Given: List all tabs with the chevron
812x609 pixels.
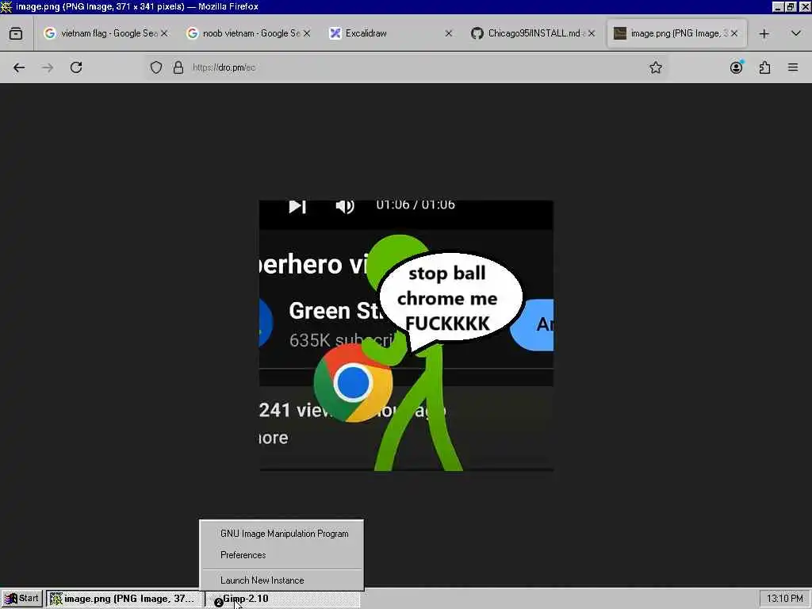Looking at the screenshot, I should click(x=796, y=33).
